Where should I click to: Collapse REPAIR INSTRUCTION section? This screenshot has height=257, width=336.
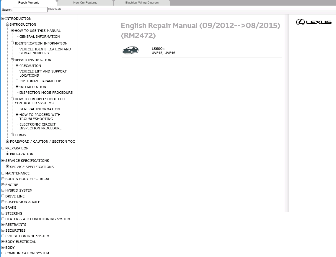click(x=12, y=60)
